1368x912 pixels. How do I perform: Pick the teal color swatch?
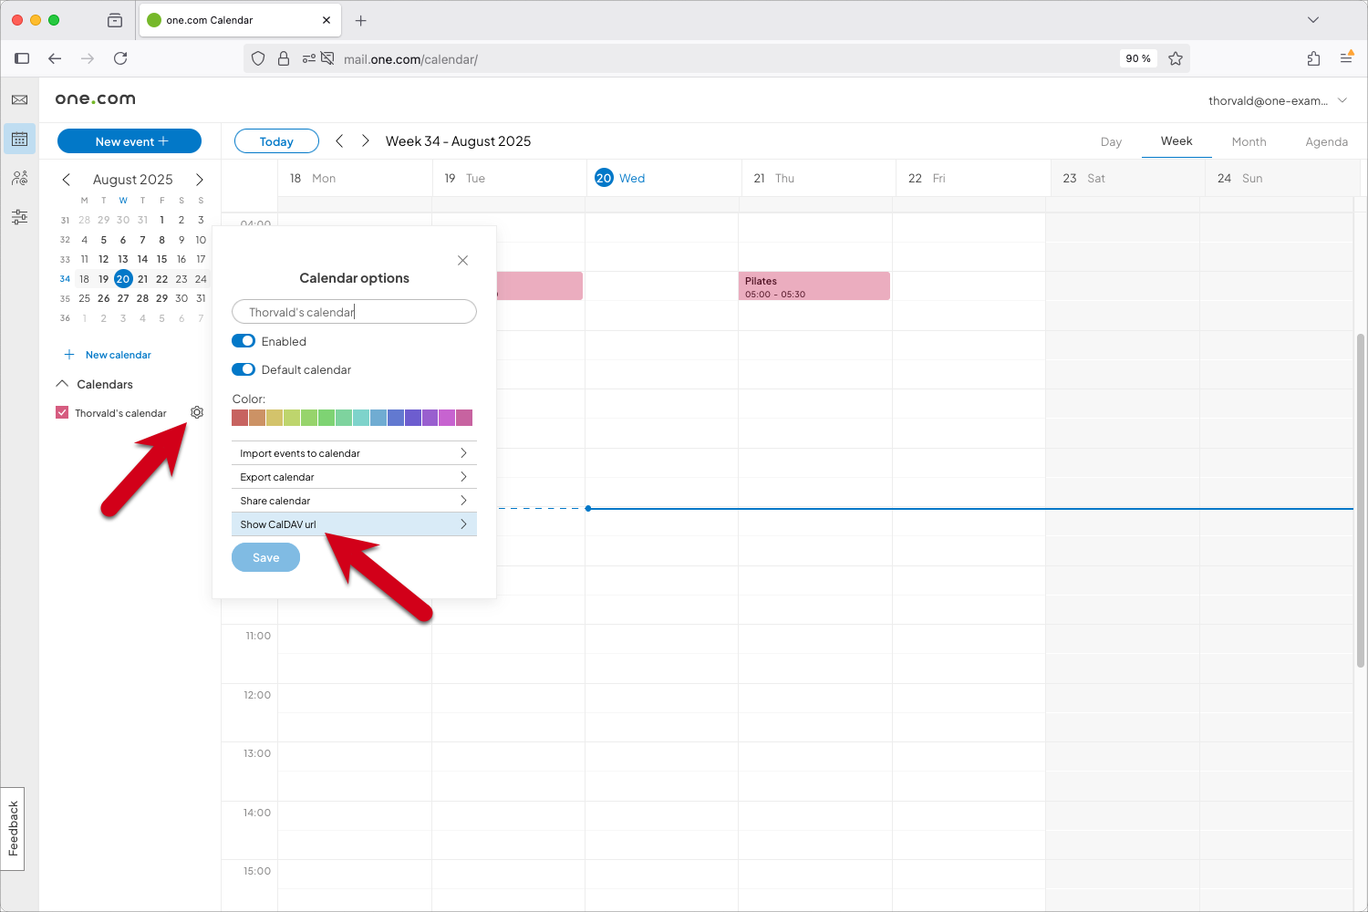(360, 417)
